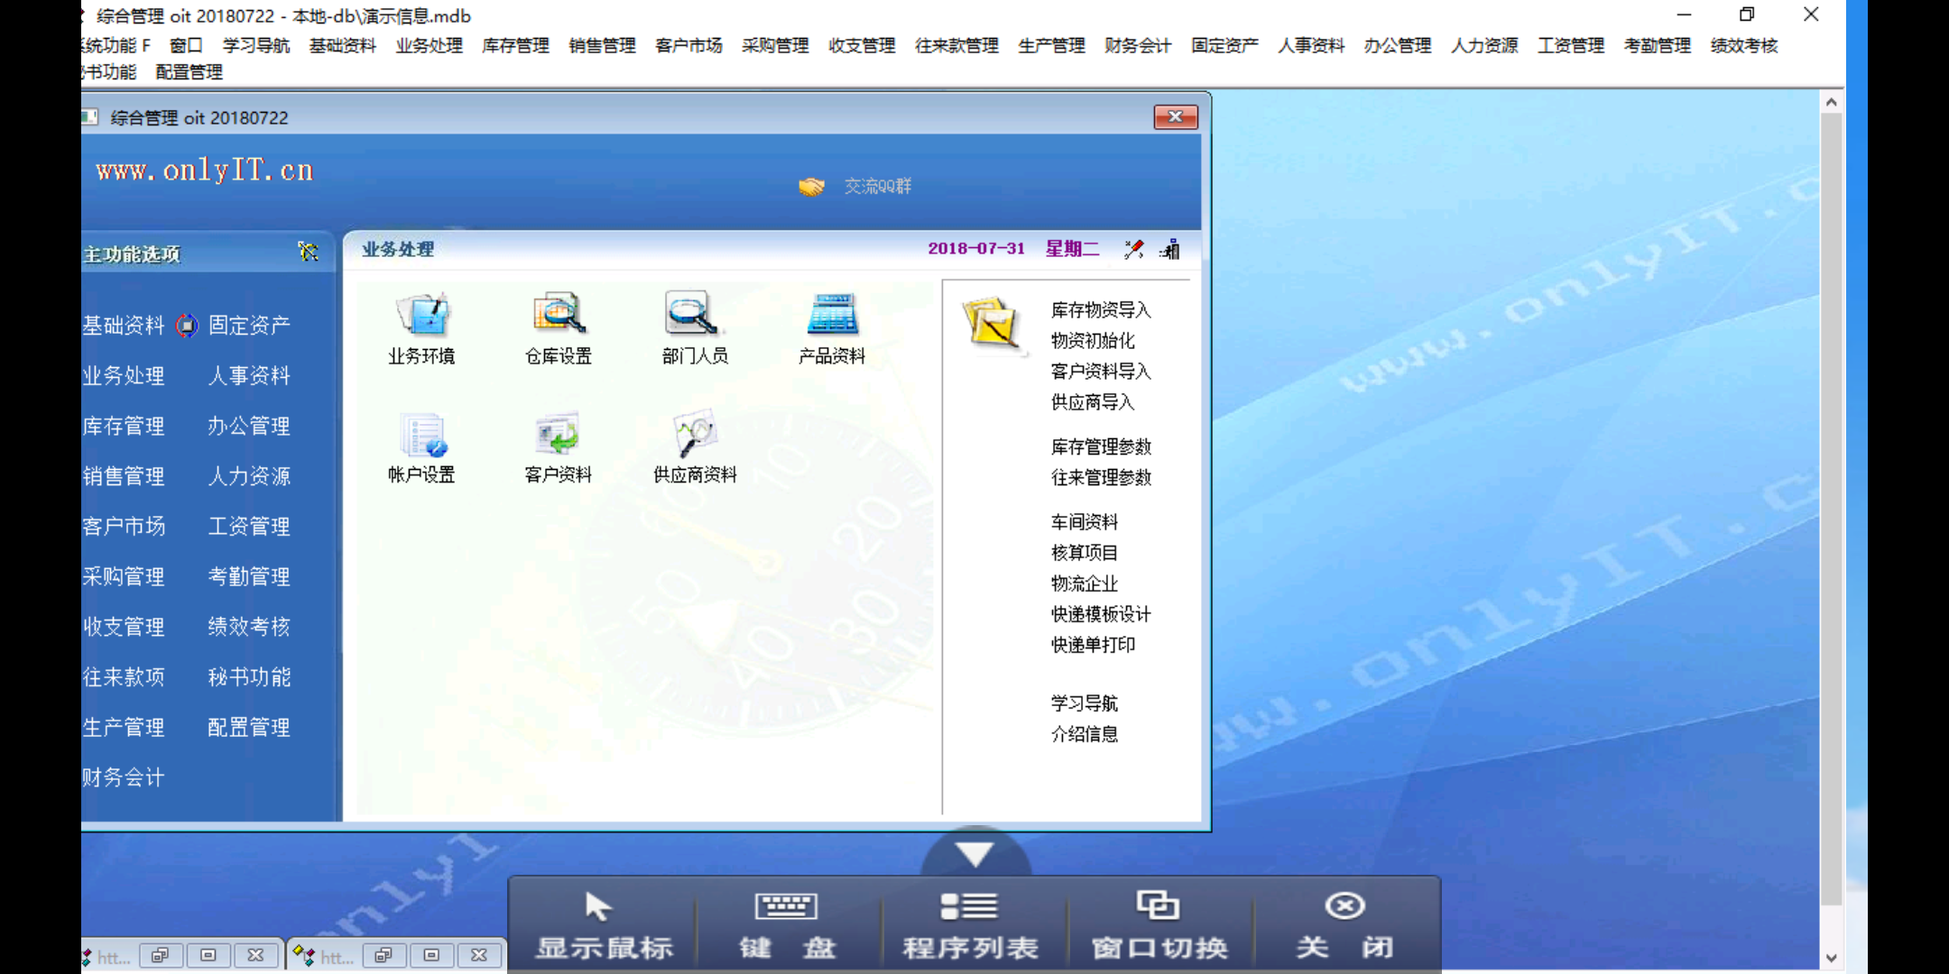Click the circular marker beside 基础资料
The width and height of the screenshot is (1949, 974).
click(x=187, y=326)
